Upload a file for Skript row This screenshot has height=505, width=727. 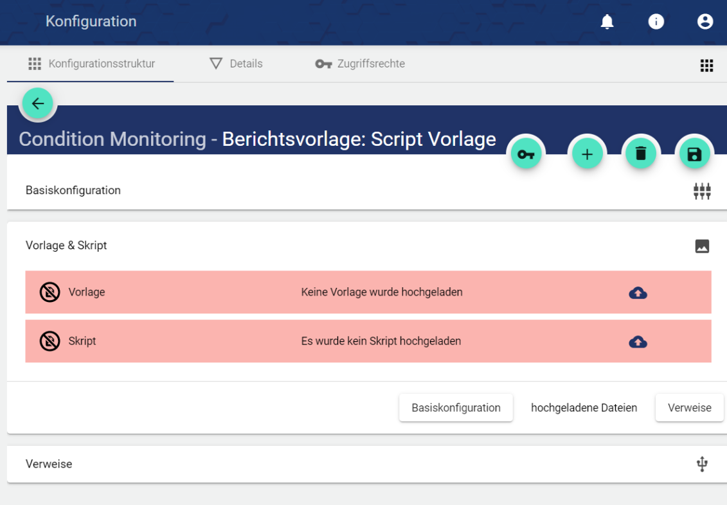638,342
